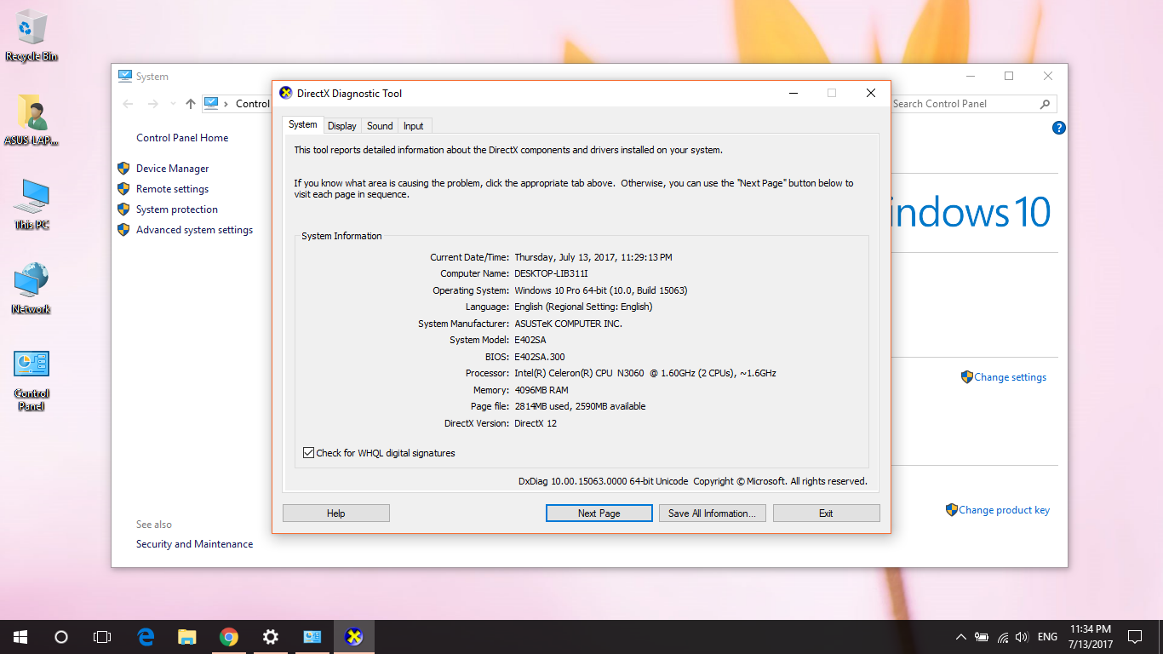
Task: Switch to the Input tab
Action: pyautogui.click(x=414, y=126)
